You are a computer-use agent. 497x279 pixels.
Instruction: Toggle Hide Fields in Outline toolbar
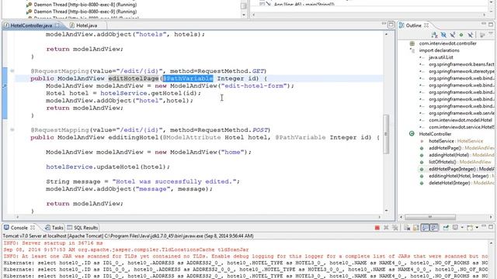click(x=443, y=35)
